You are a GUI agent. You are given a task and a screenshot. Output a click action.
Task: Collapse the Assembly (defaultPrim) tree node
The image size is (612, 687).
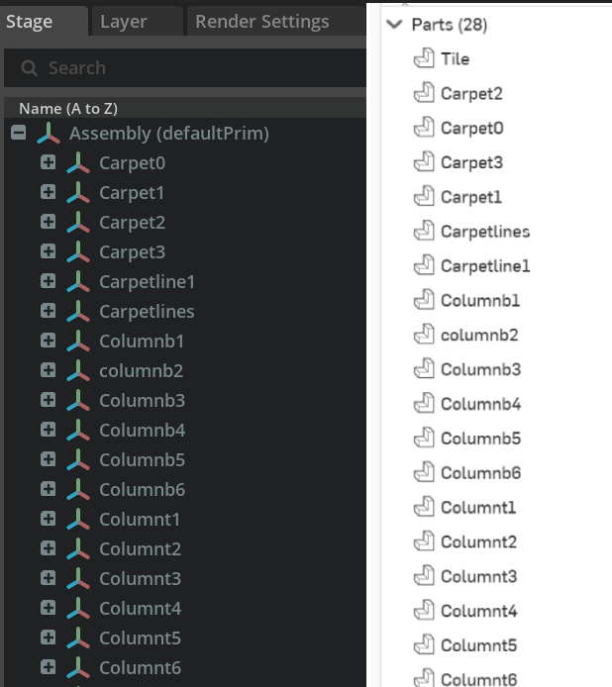[x=18, y=134]
